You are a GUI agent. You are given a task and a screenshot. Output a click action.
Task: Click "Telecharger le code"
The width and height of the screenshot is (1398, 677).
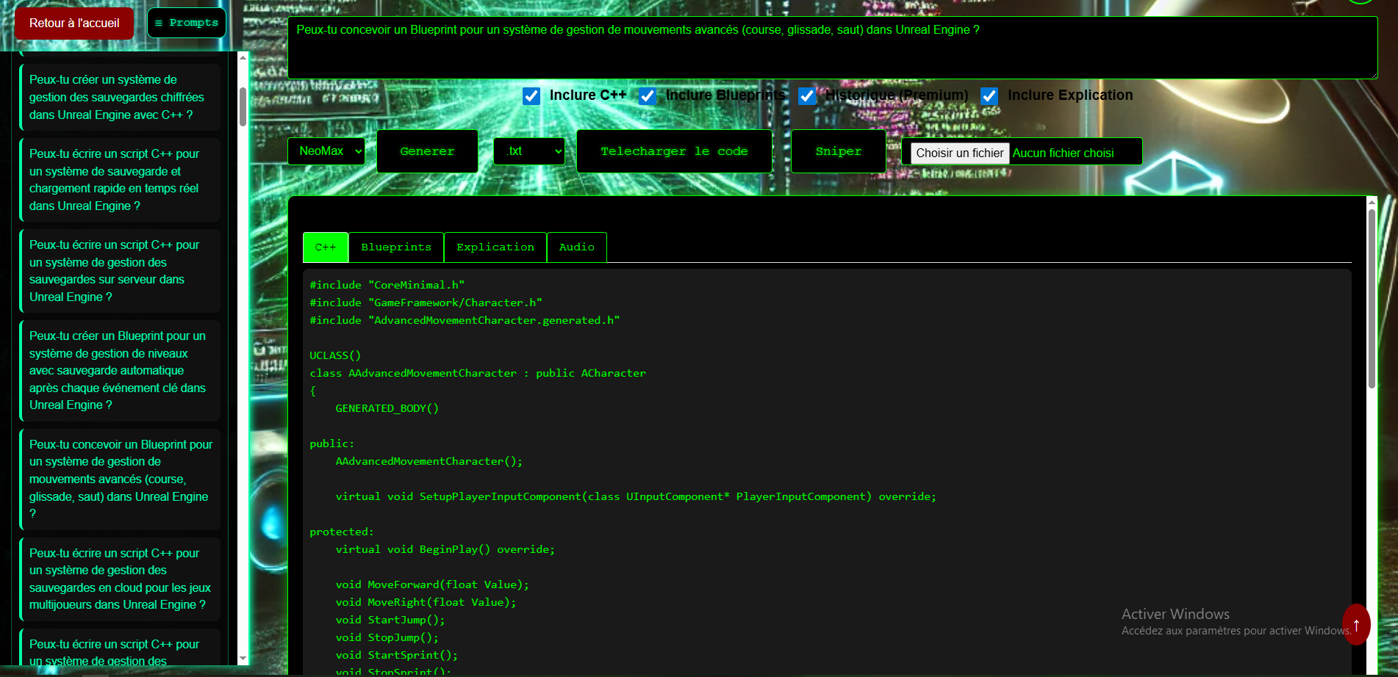pyautogui.click(x=673, y=151)
